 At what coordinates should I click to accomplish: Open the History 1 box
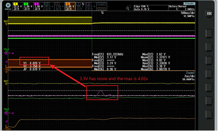pos(173,8)
